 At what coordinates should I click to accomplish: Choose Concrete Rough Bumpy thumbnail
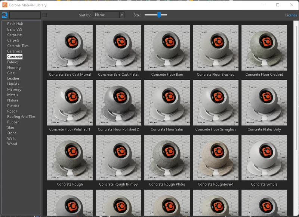pyautogui.click(x=118, y=157)
